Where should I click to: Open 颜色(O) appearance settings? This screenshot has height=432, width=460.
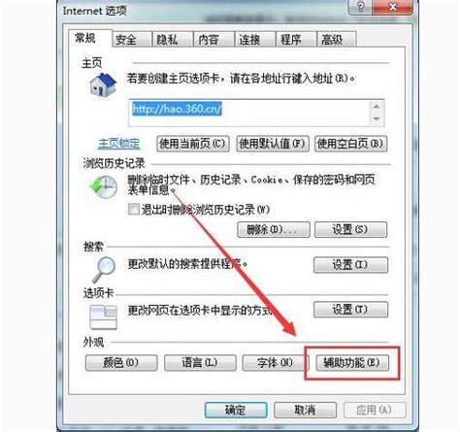[x=121, y=362]
